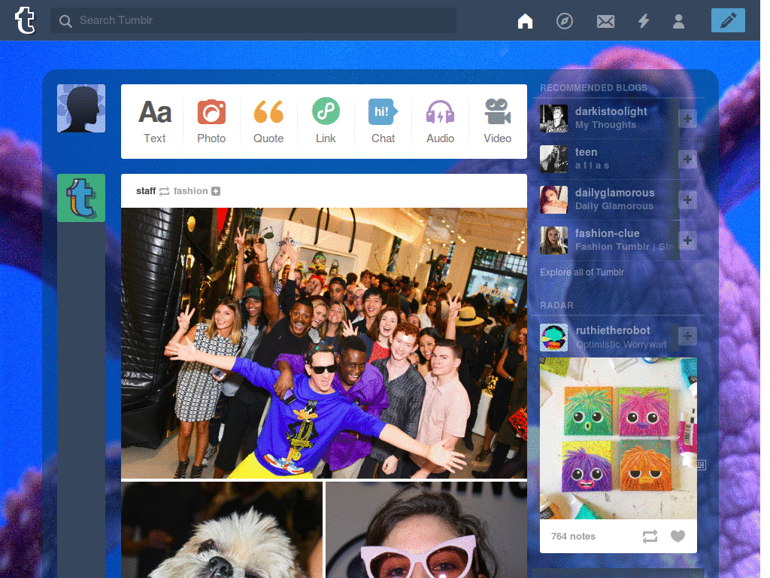Click the keyboard shortcuts icon beside radar
Viewport: 770px width, 578px height.
click(702, 465)
